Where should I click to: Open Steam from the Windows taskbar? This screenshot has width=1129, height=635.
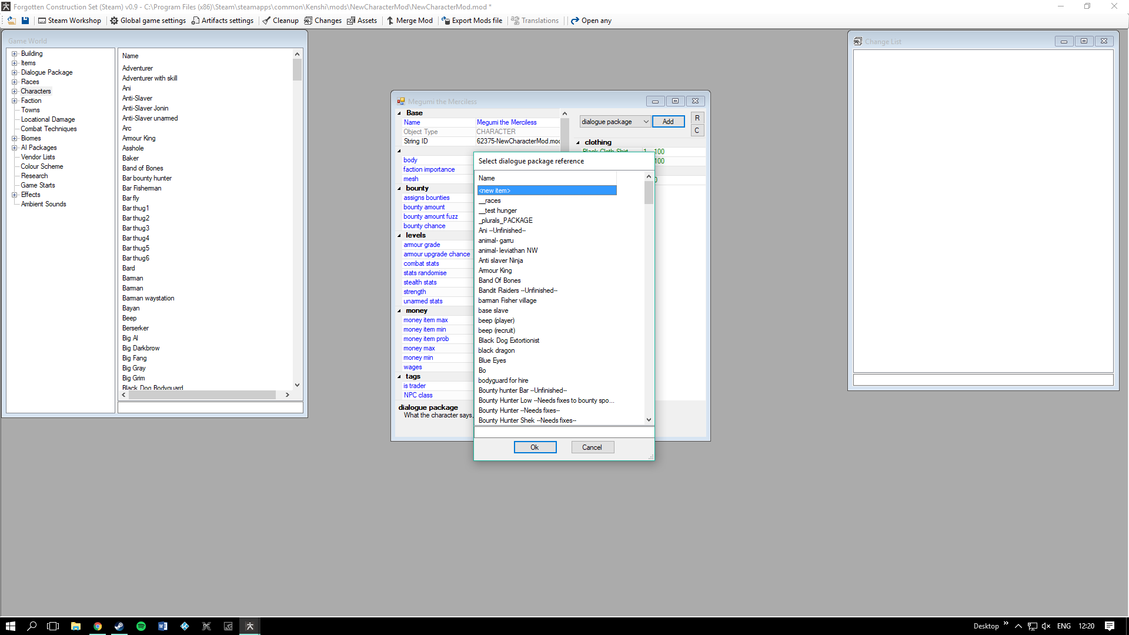pyautogui.click(x=119, y=626)
